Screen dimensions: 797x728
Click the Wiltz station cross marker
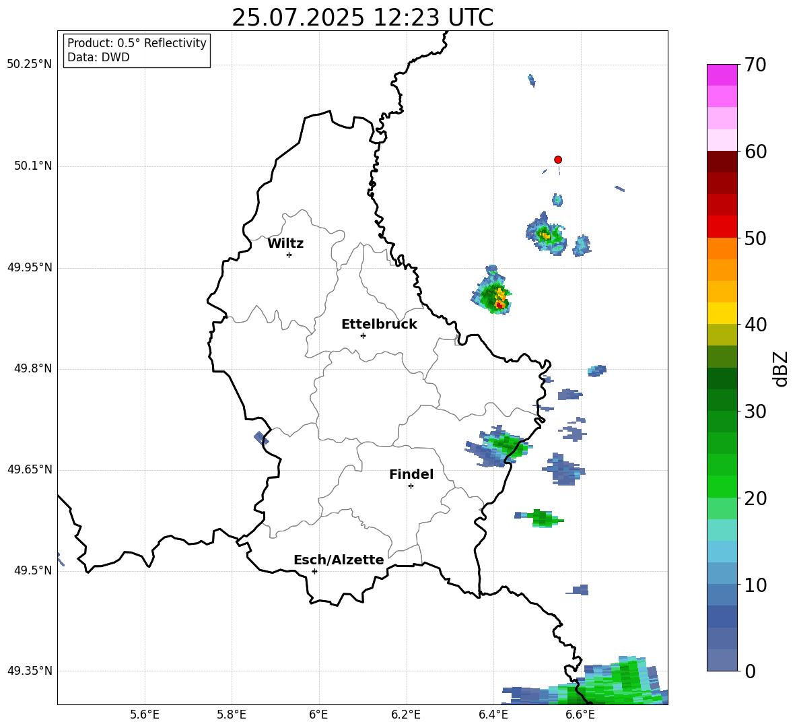tap(289, 255)
